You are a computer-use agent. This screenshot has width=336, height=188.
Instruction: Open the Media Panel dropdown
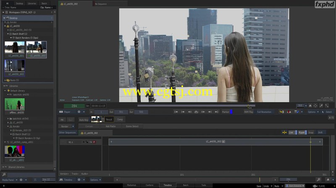point(10,180)
